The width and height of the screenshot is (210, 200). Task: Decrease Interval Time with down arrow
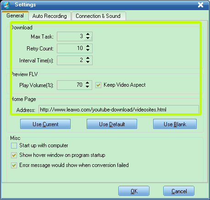click(x=88, y=62)
